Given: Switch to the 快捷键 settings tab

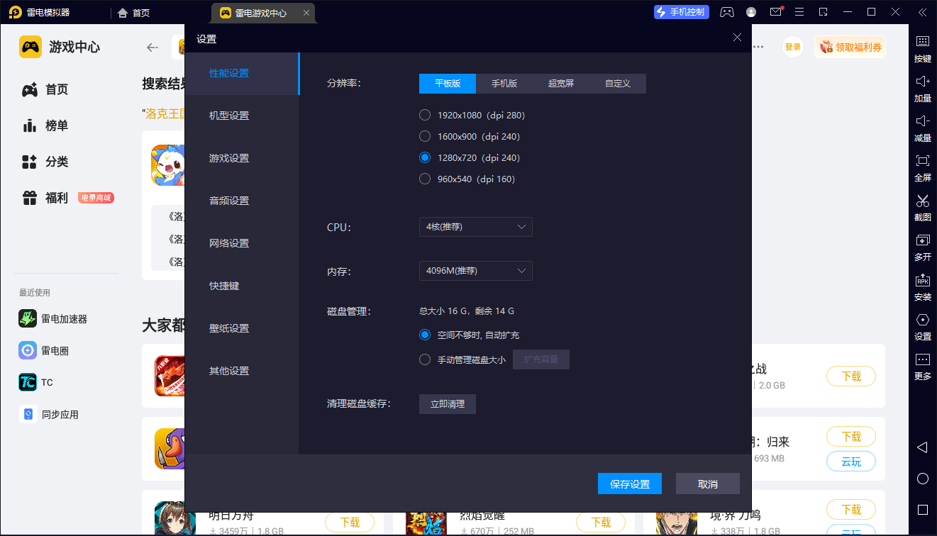Looking at the screenshot, I should coord(242,286).
